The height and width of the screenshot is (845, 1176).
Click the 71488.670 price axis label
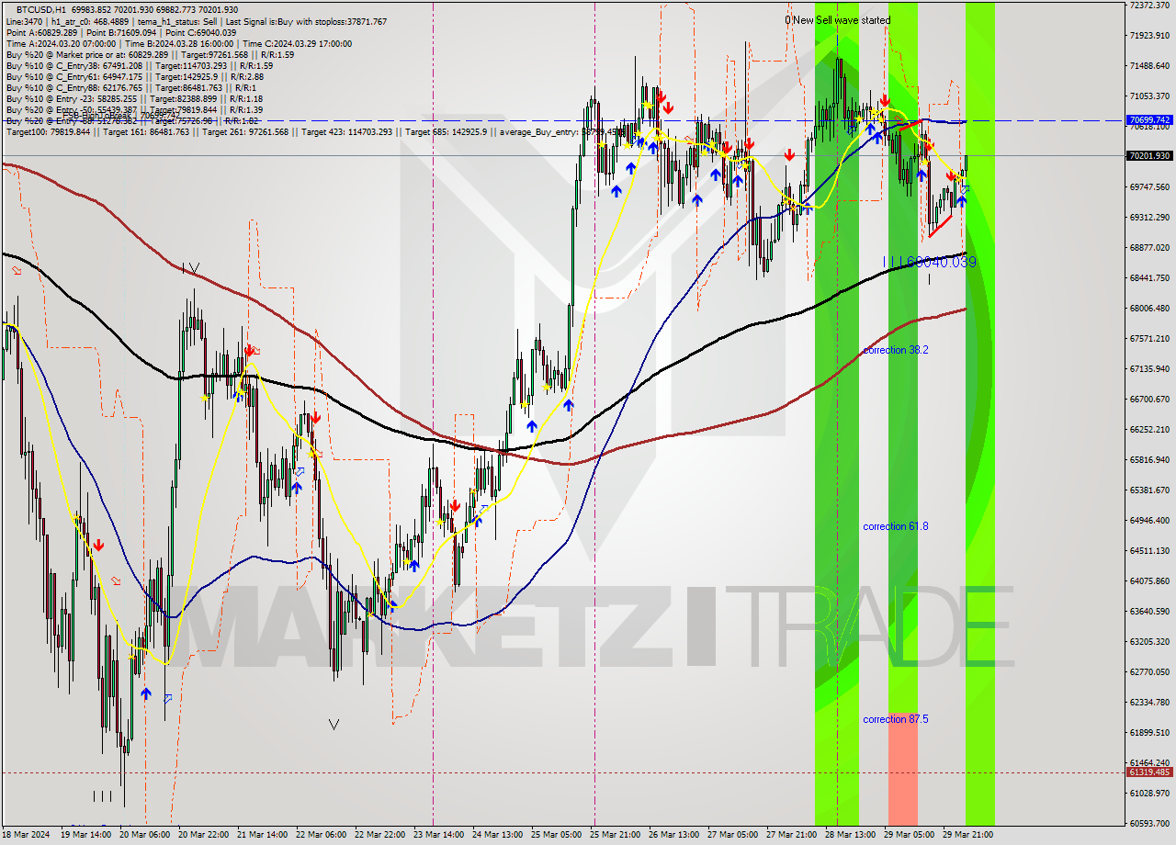click(1149, 66)
